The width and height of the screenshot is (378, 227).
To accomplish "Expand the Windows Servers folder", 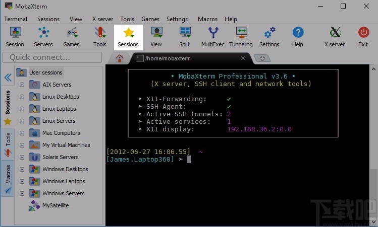I will [x=22, y=193].
